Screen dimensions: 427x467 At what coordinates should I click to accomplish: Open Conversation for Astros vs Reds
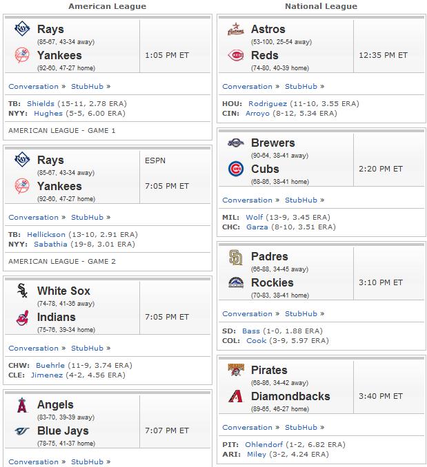coord(247,87)
